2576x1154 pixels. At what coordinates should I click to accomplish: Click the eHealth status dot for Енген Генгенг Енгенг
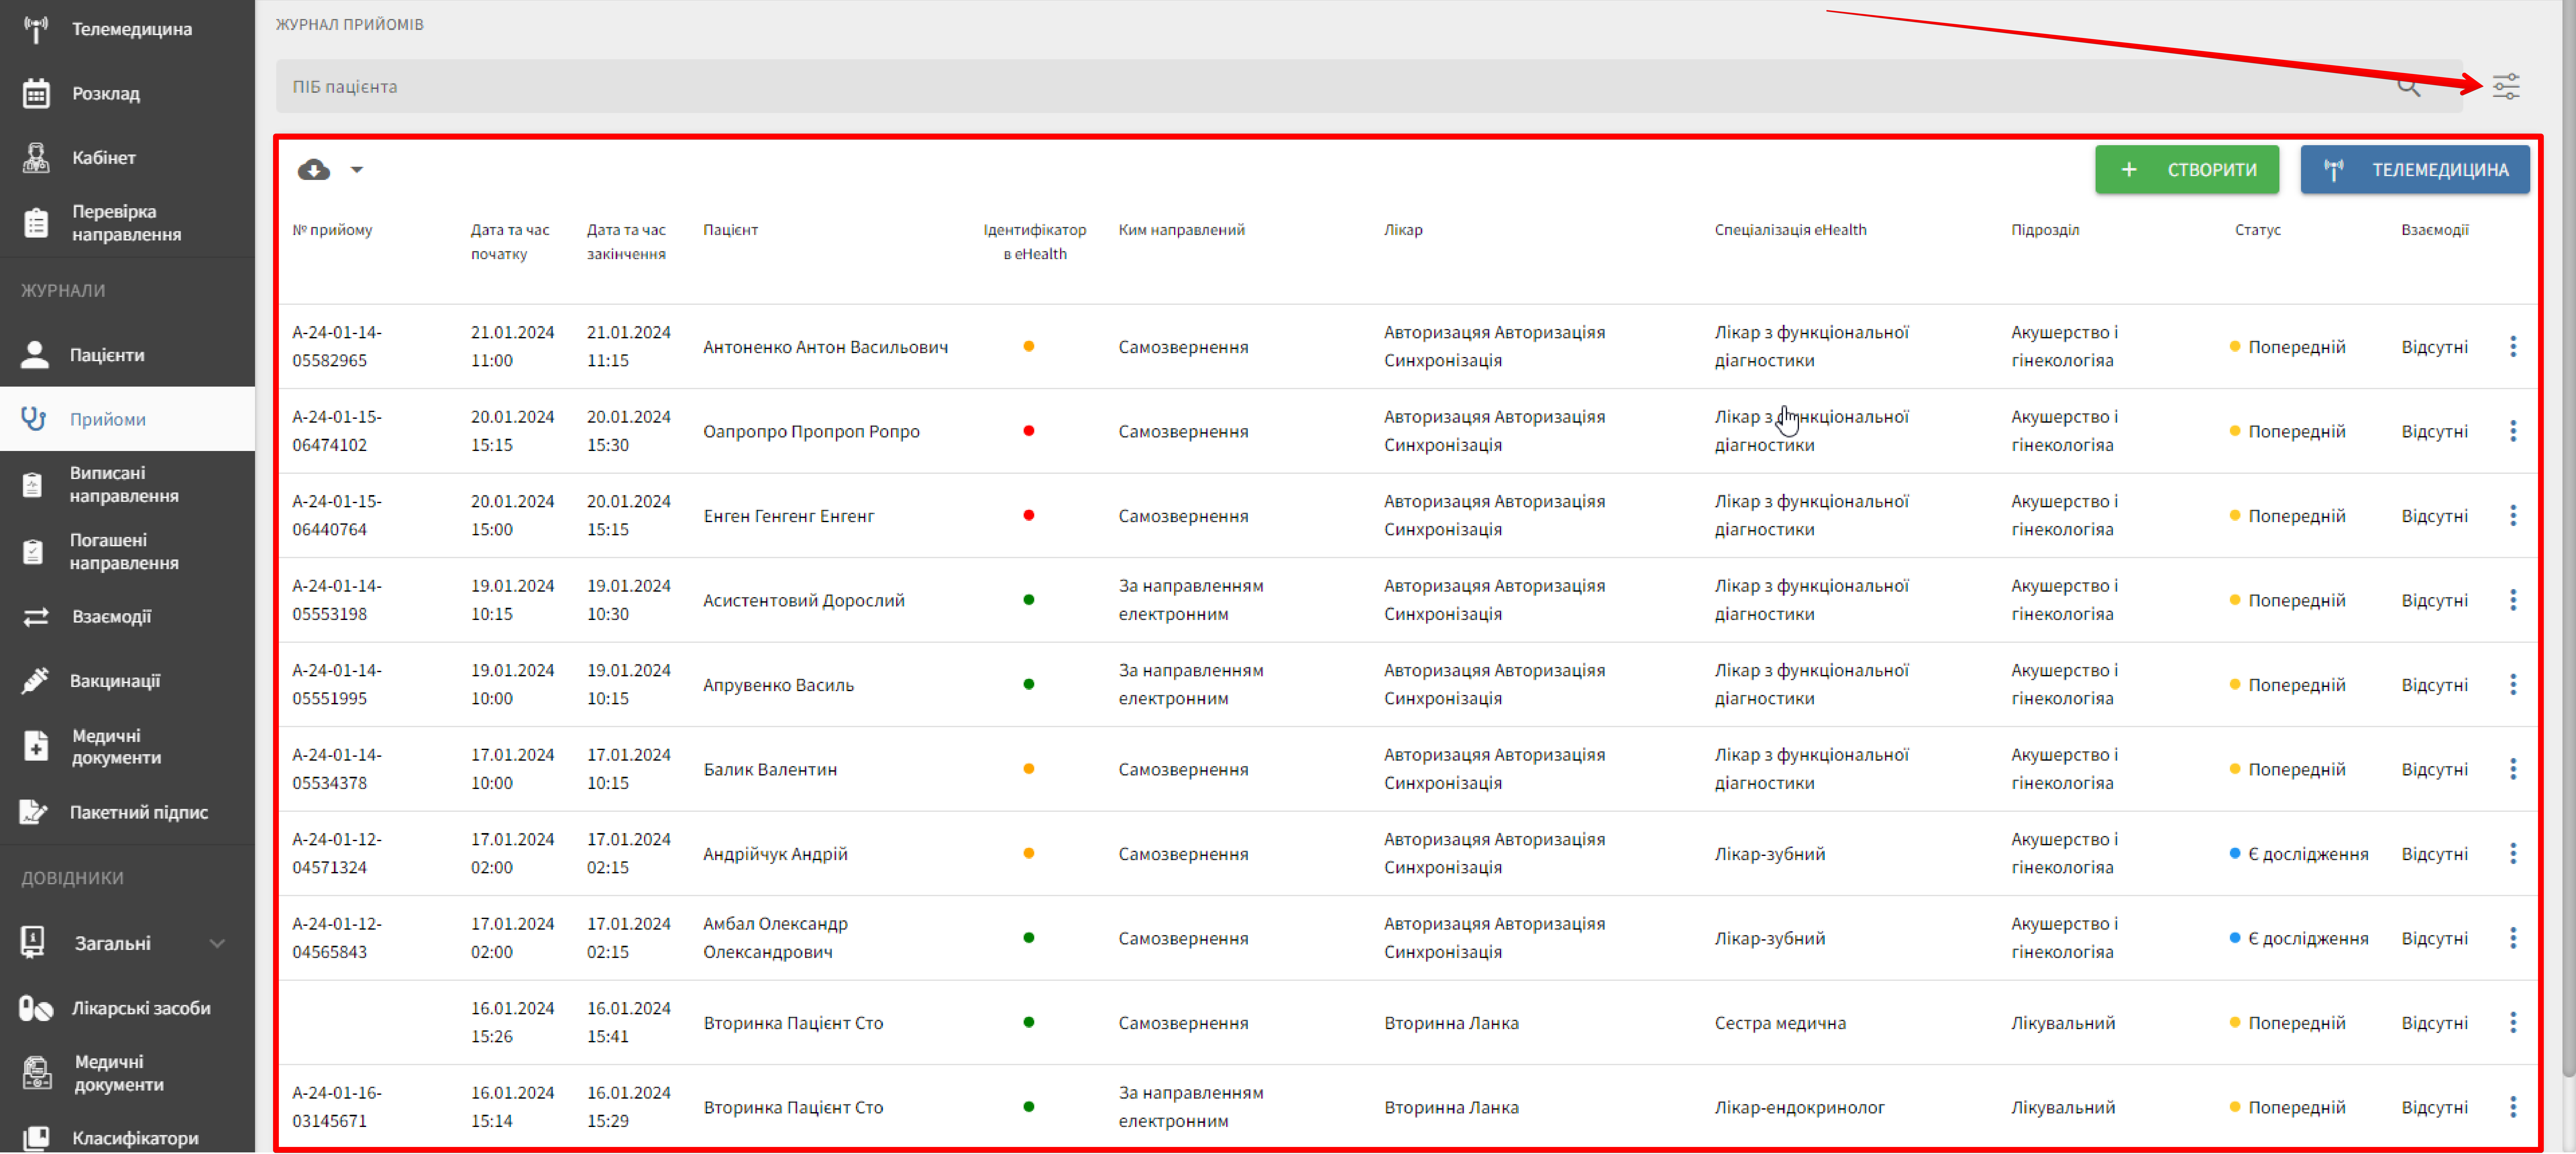1029,516
